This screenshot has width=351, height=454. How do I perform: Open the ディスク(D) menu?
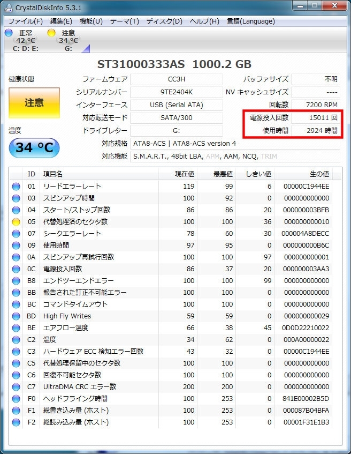164,21
